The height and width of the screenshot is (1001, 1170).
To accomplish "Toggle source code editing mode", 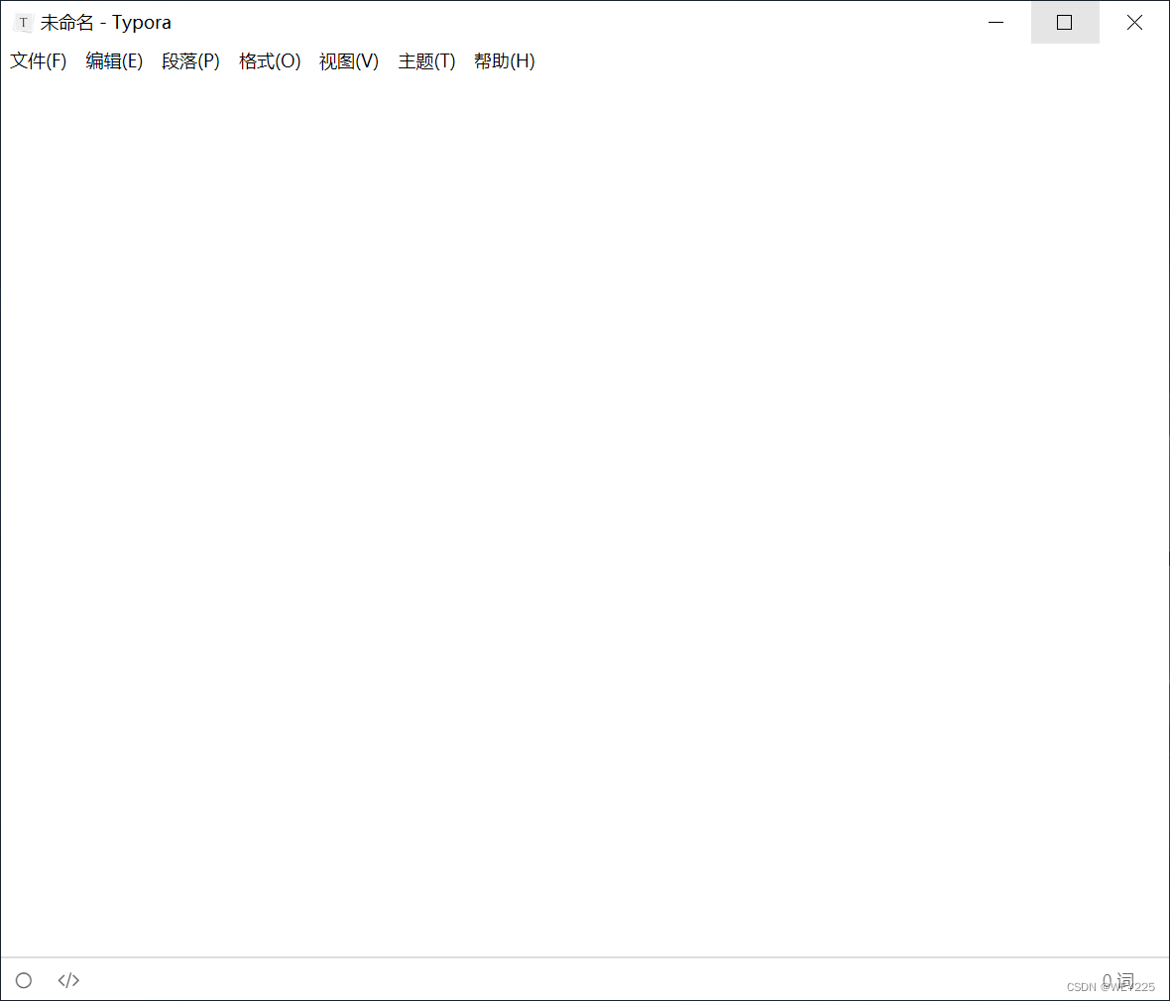I will pos(67,980).
